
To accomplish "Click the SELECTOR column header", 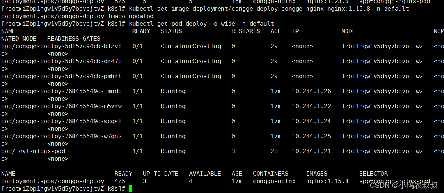I will pyautogui.click(x=373, y=174).
